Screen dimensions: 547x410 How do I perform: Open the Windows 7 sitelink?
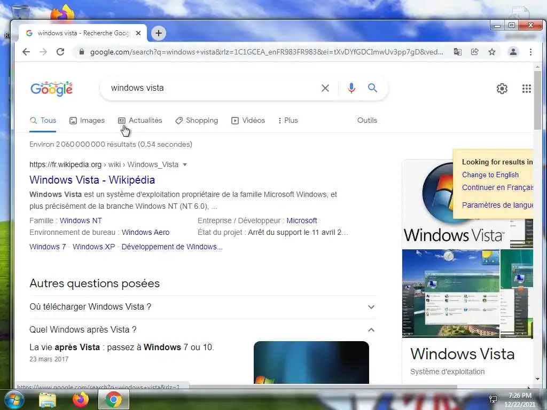48,247
